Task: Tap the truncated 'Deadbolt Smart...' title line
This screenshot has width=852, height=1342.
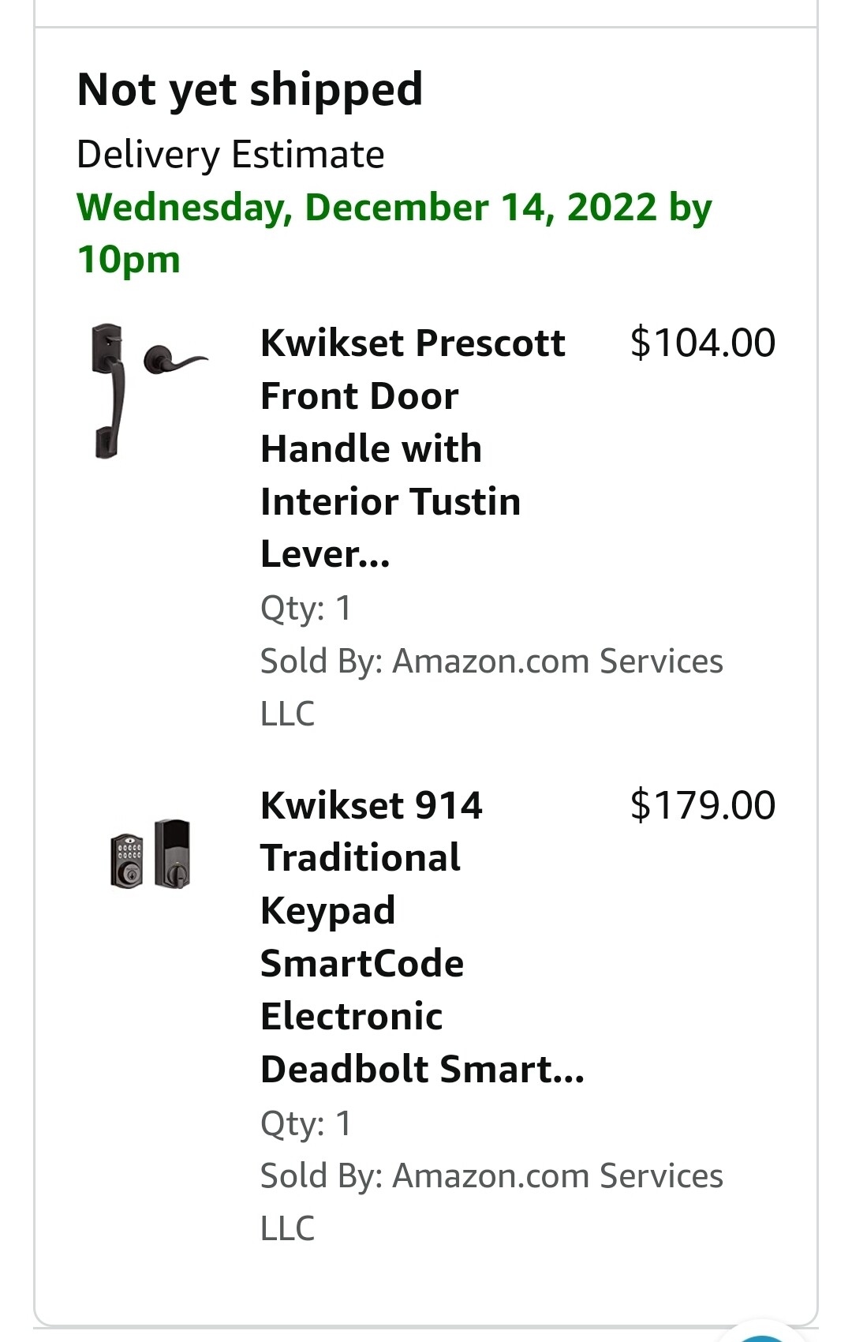Action: 422,1070
